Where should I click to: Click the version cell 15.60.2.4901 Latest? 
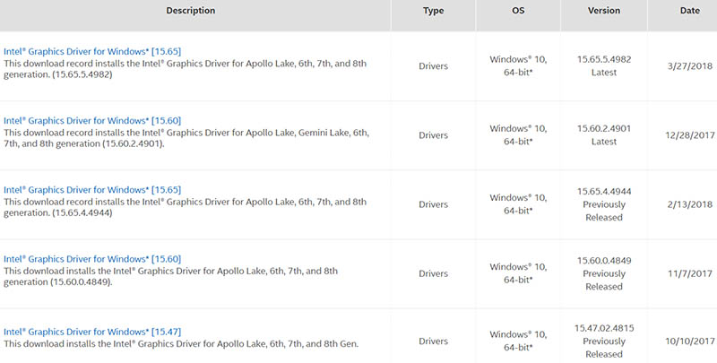click(x=603, y=134)
